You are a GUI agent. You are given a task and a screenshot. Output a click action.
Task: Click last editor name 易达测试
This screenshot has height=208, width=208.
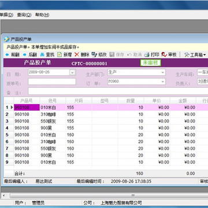click(x=44, y=181)
